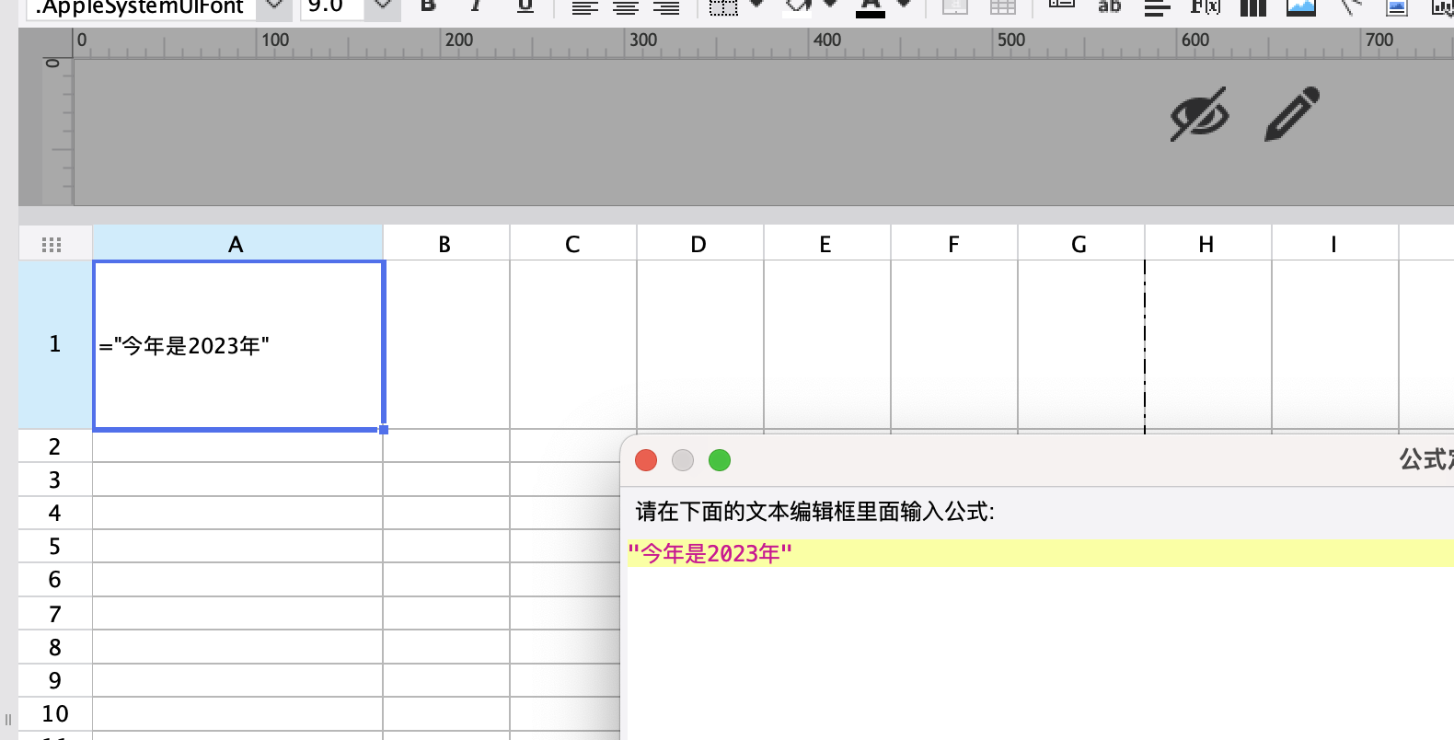
Task: Insert a formula with the F(x) icon
Action: coord(1205,6)
